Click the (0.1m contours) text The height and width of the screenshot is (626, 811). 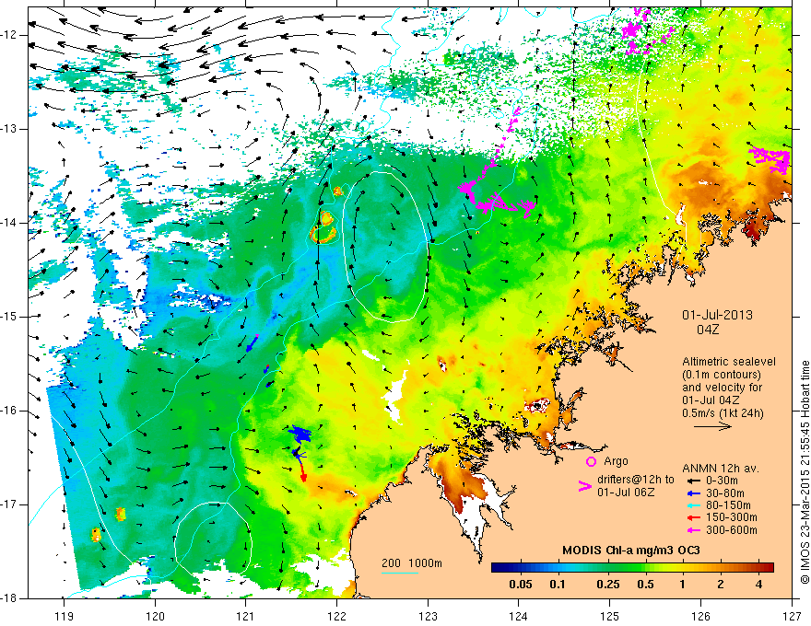722,375
